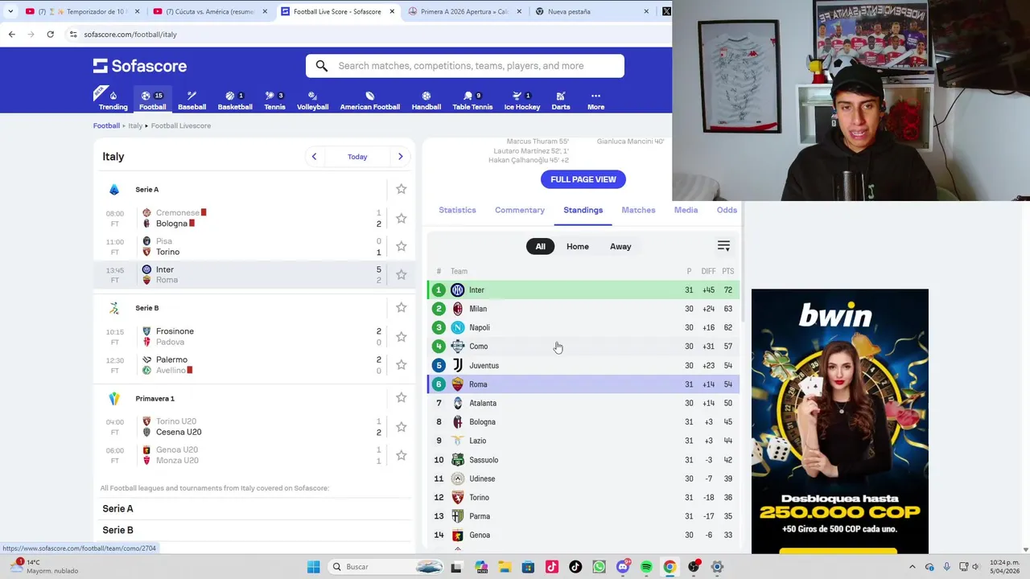The image size is (1030, 579).
Task: Open TikTok from the taskbar
Action: tap(575, 567)
